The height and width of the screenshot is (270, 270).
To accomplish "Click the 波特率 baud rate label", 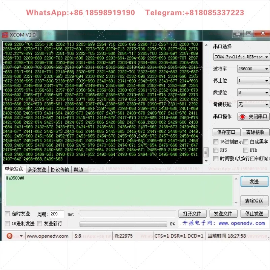I will [220, 69].
